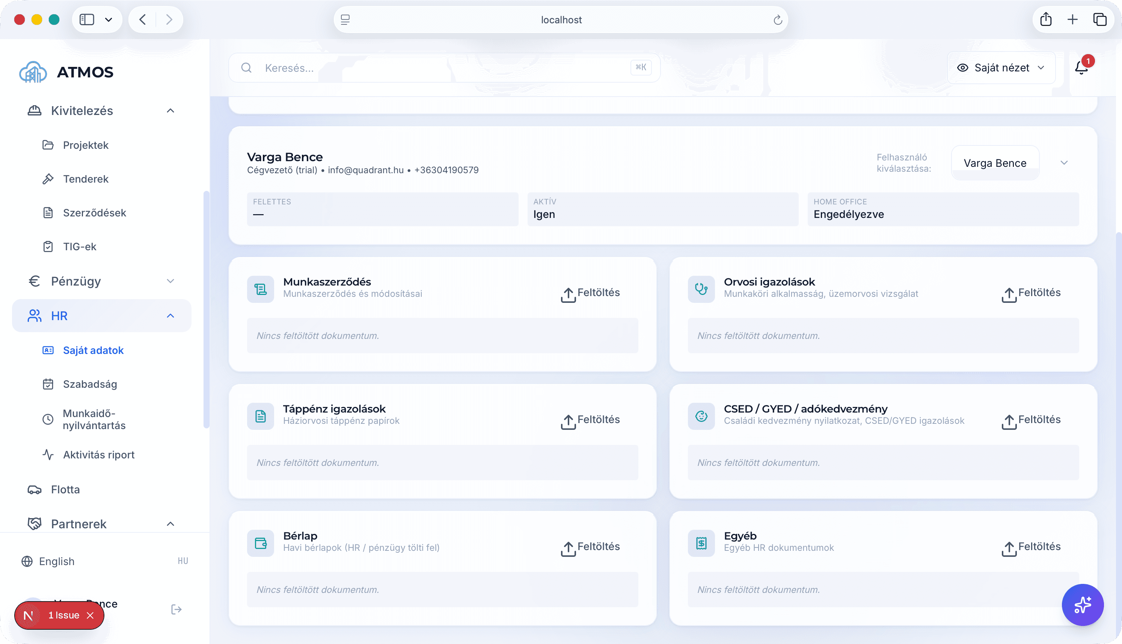Click the logout icon beside the user name
Image resolution: width=1122 pixels, height=644 pixels.
(176, 609)
